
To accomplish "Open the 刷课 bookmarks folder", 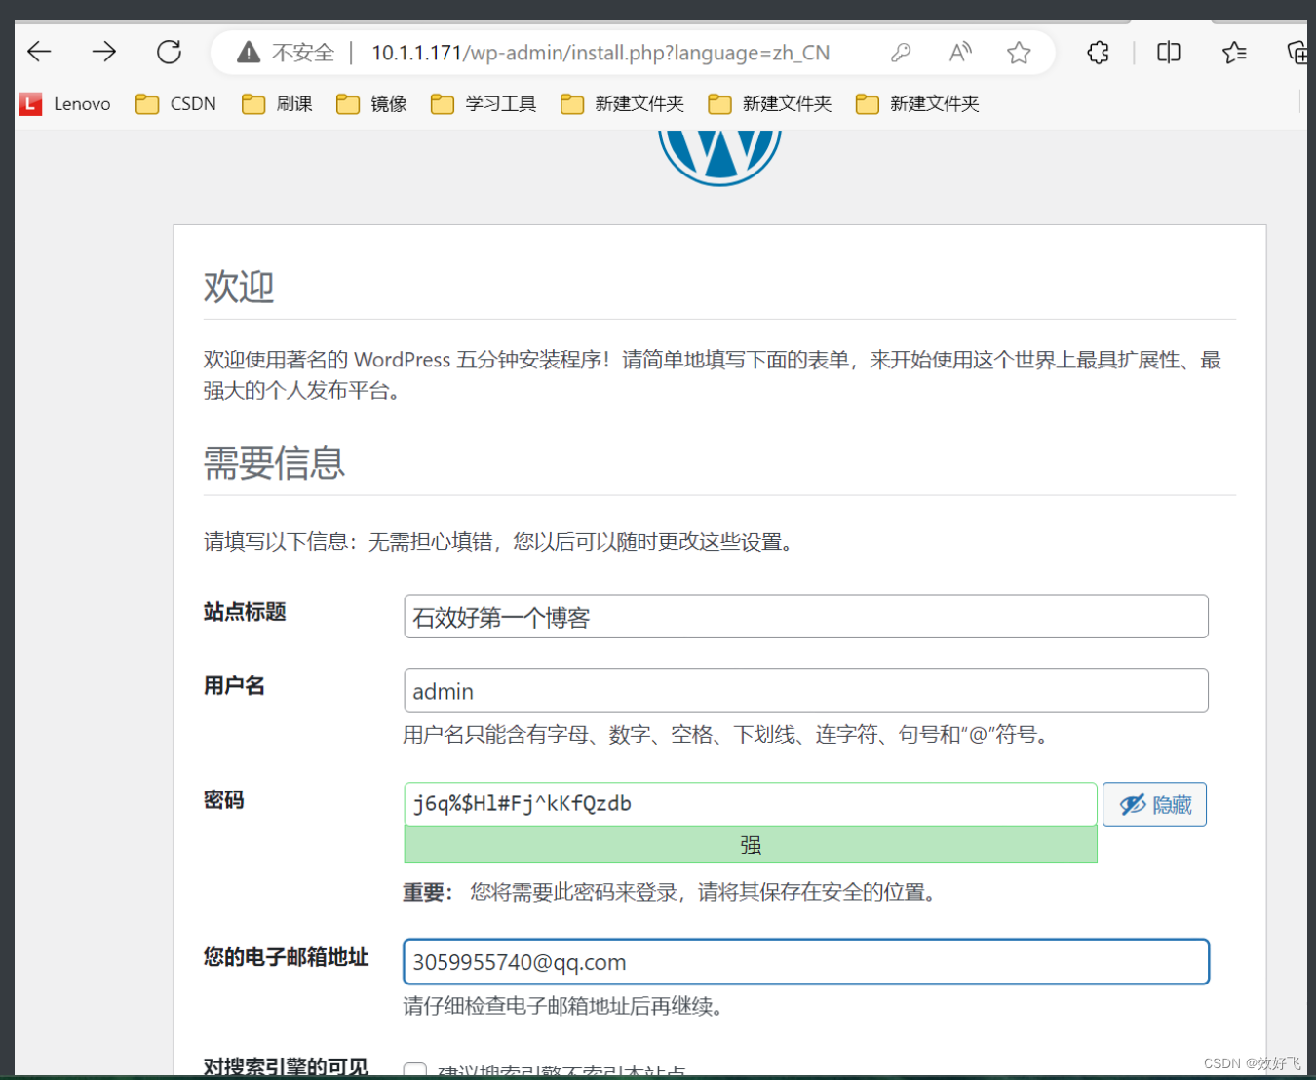I will tap(278, 103).
